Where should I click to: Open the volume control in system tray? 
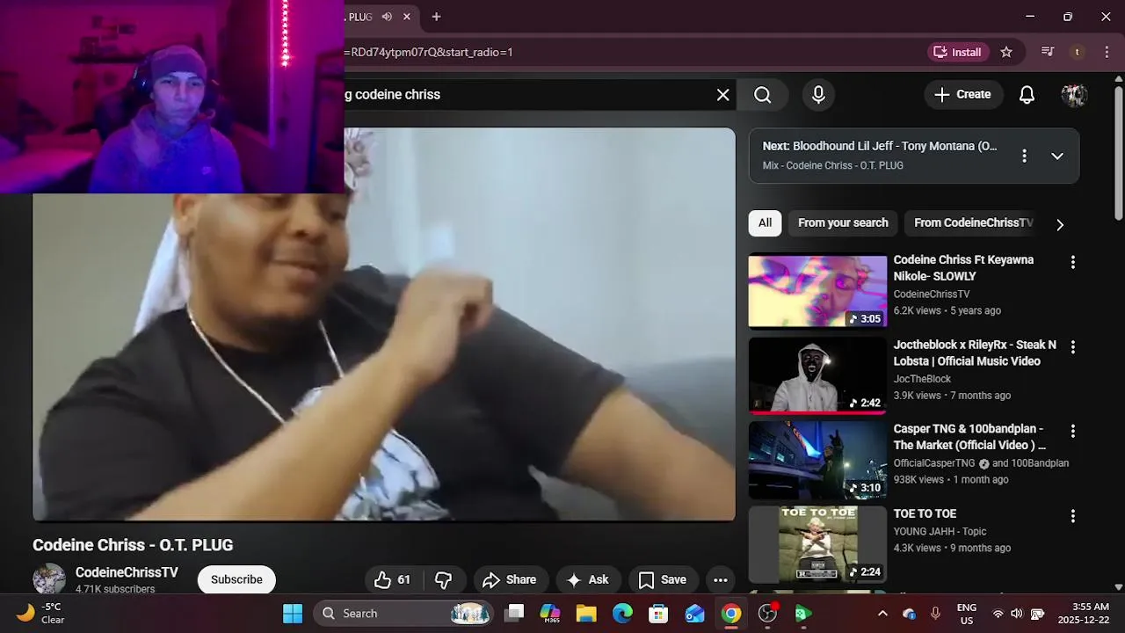tap(1017, 613)
